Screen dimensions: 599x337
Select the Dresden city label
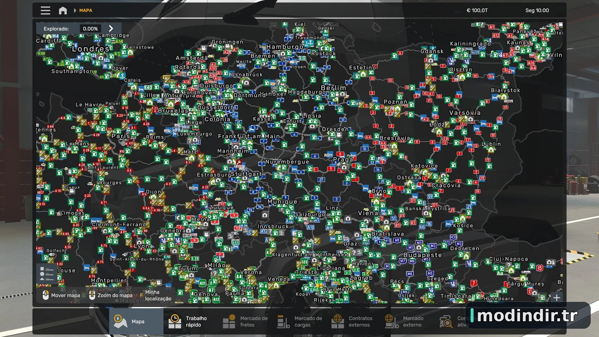pyautogui.click(x=335, y=129)
